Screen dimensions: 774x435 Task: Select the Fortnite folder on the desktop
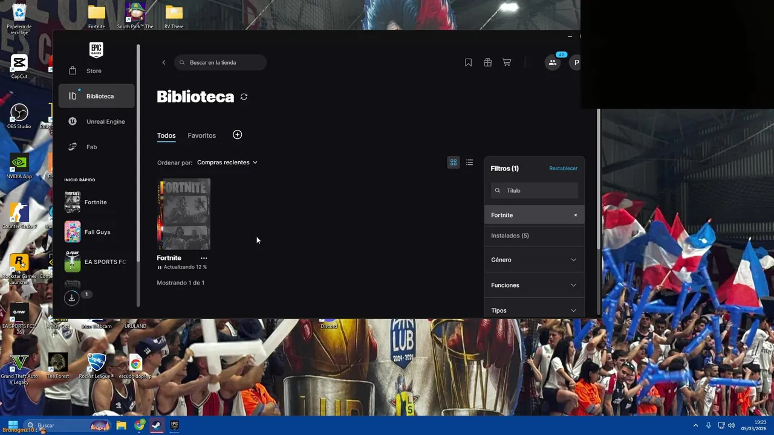click(97, 16)
